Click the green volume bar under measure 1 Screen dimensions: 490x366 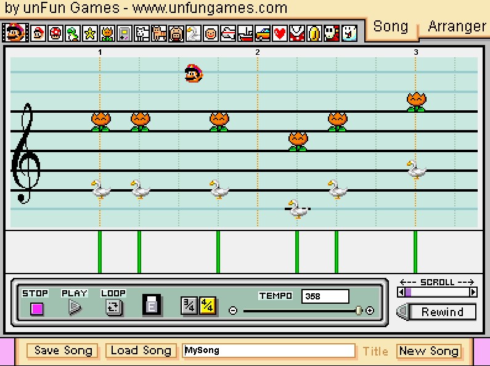click(x=100, y=252)
